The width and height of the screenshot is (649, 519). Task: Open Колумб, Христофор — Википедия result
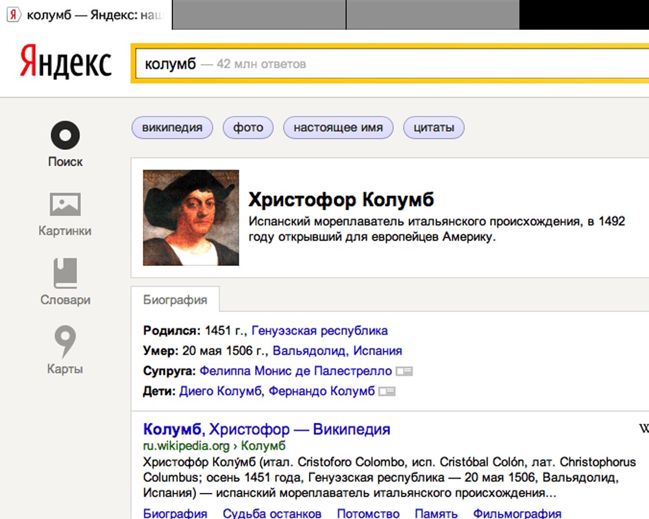tap(267, 429)
